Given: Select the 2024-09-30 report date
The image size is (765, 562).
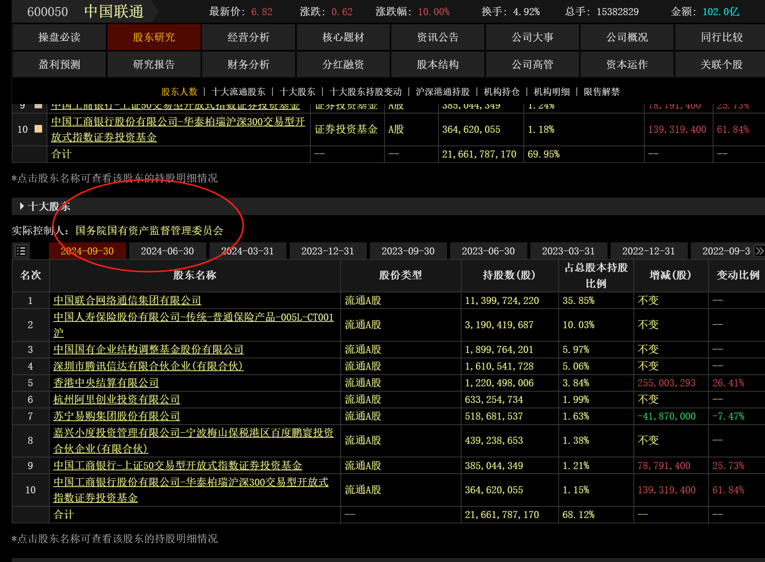Looking at the screenshot, I should point(87,251).
